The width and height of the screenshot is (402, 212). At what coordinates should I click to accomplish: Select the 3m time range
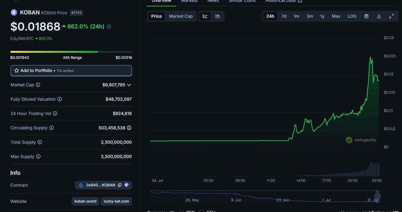pyautogui.click(x=310, y=16)
